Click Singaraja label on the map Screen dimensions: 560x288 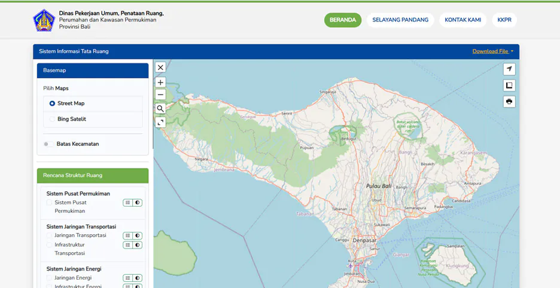tap(327, 92)
